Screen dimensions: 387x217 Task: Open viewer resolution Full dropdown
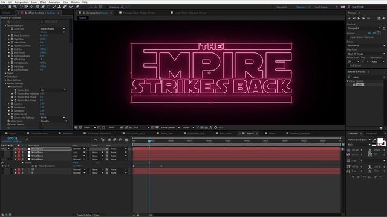click(142, 127)
